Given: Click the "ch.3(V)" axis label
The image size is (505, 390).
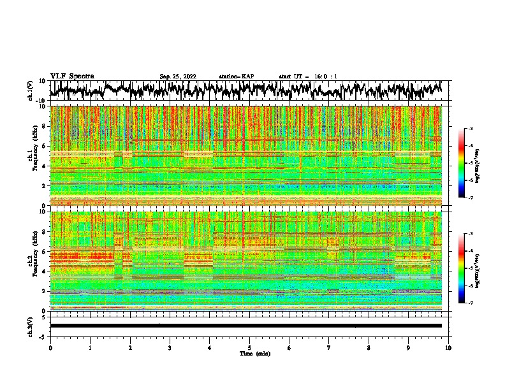Looking at the screenshot, I should [31, 327].
